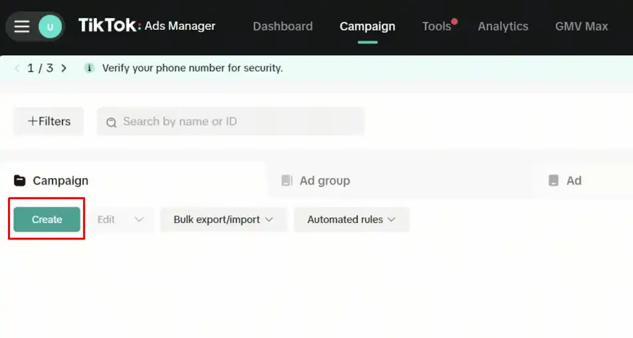Click the Campaign folder icon
633x338 pixels.
point(20,181)
